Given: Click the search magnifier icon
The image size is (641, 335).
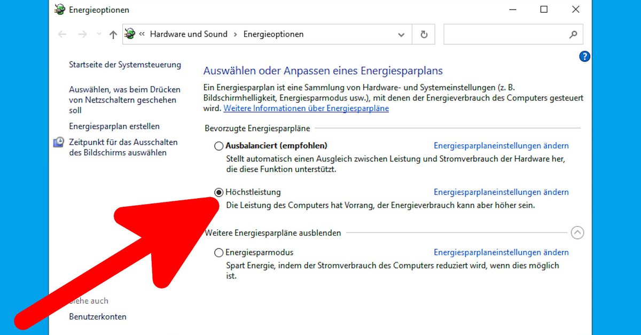Looking at the screenshot, I should click(x=573, y=34).
